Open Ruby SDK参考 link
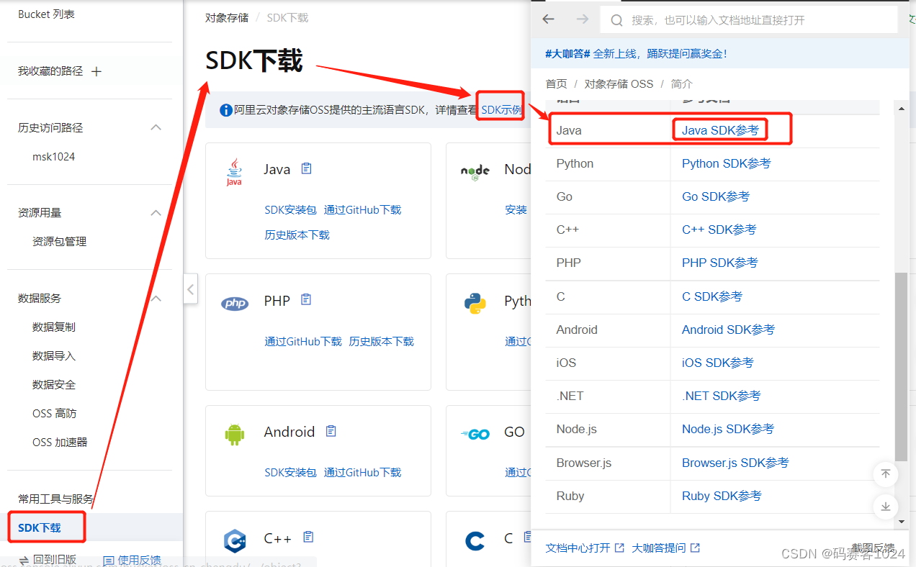 [722, 496]
